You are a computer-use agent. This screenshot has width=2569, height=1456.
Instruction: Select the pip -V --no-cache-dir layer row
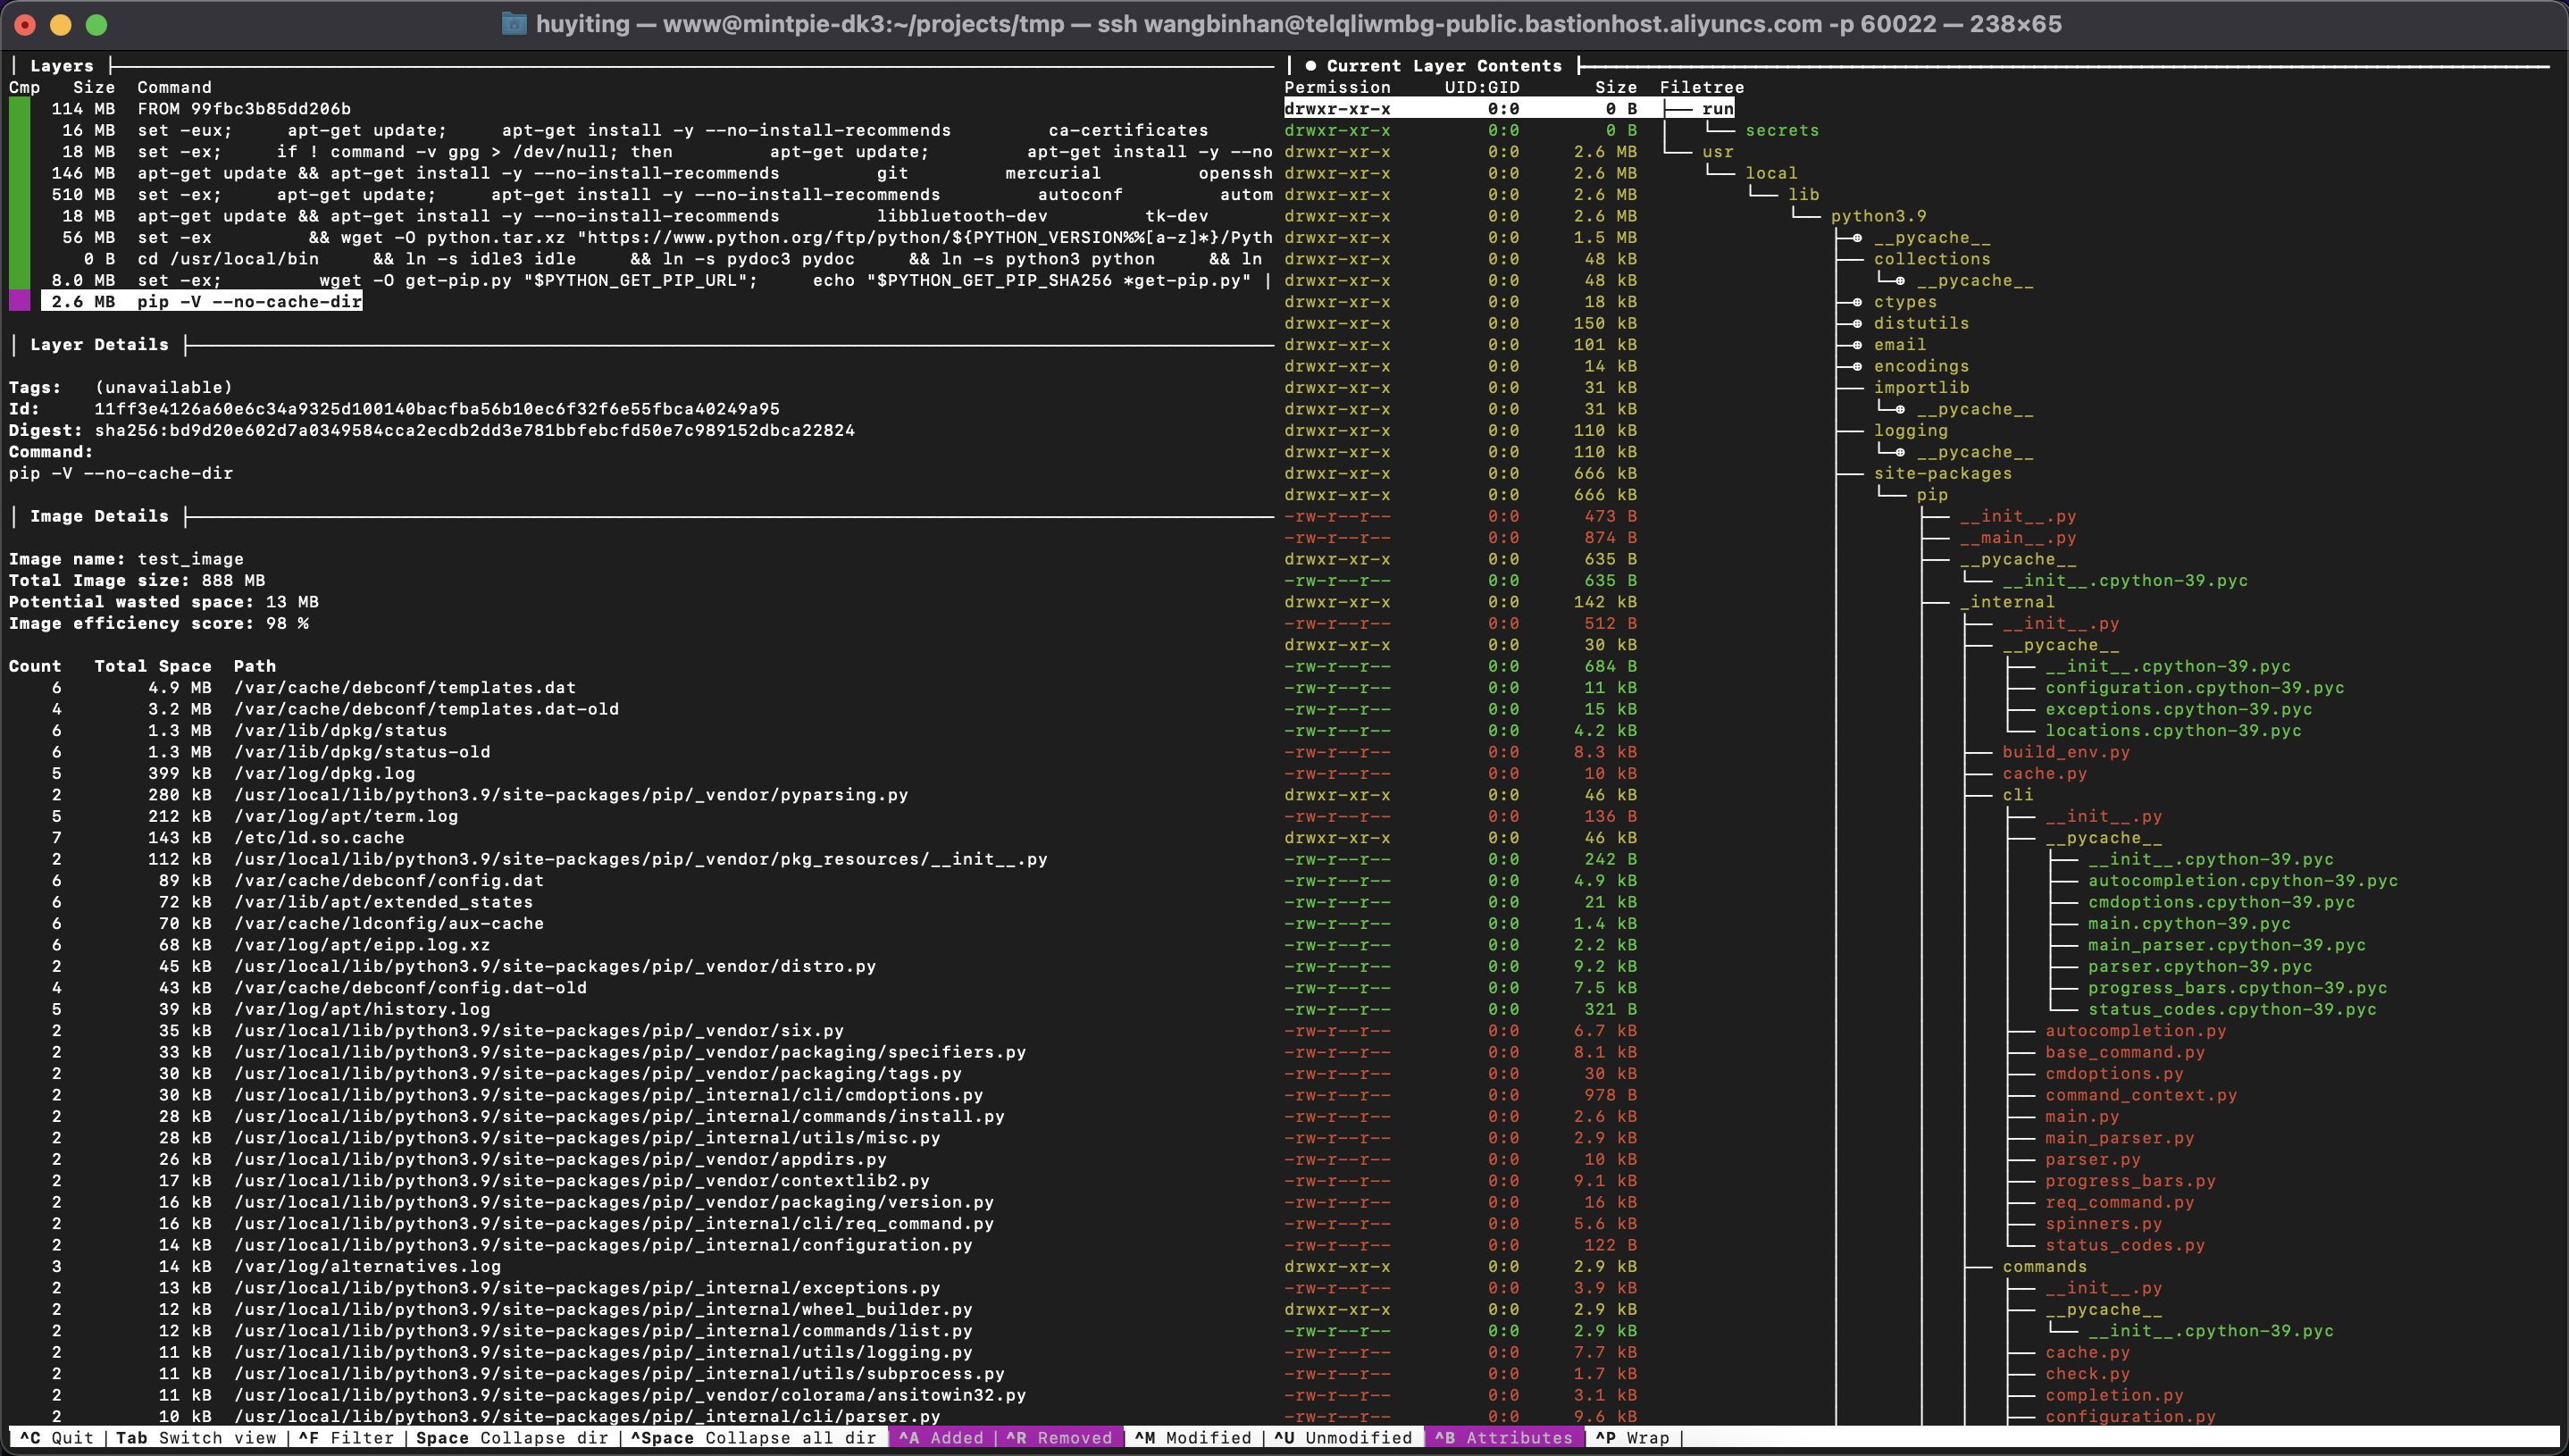click(x=200, y=301)
